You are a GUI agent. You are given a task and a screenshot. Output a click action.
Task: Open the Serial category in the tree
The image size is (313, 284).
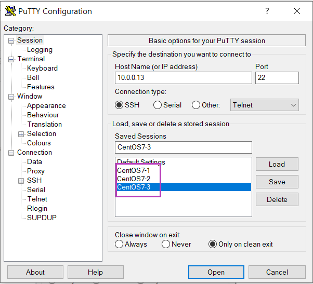[x=36, y=190]
